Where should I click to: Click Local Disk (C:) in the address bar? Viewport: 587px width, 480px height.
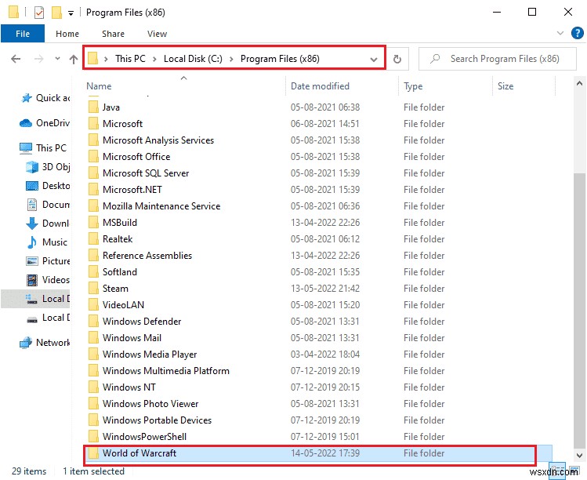tap(193, 59)
